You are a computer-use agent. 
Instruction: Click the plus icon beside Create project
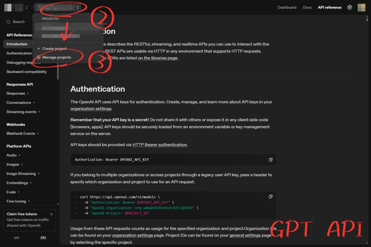38,48
